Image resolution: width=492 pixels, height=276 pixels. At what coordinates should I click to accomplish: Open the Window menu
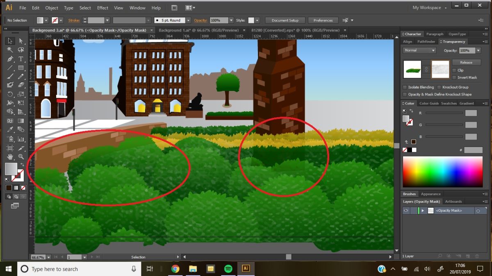coord(137,8)
